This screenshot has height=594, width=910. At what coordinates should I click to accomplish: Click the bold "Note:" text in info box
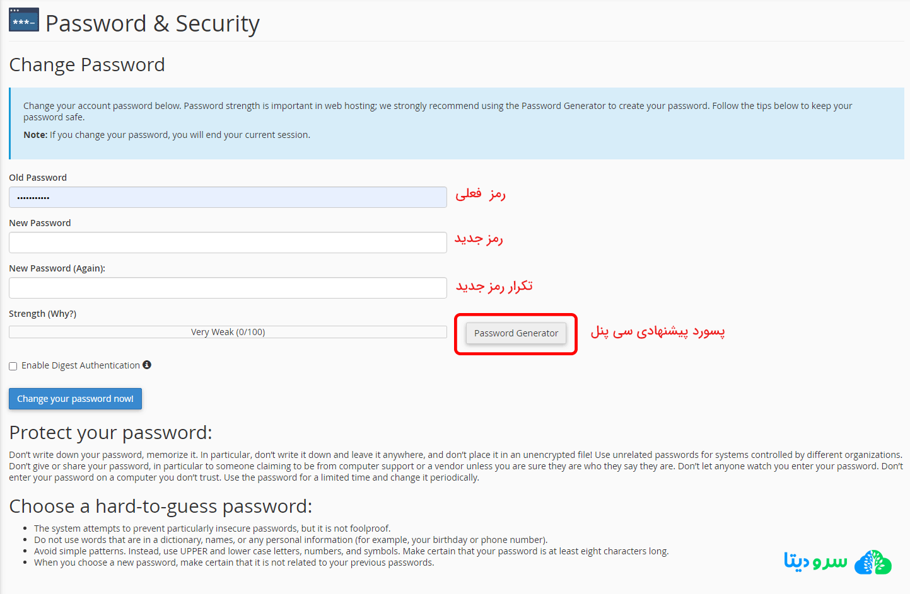coord(35,135)
